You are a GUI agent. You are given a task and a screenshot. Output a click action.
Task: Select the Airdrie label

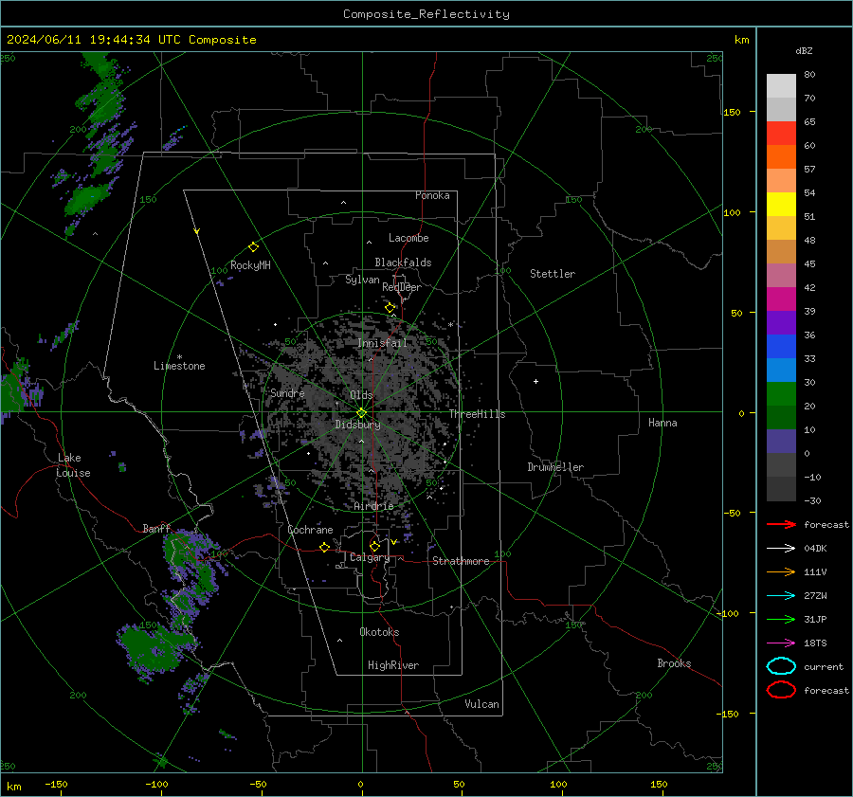point(373,506)
